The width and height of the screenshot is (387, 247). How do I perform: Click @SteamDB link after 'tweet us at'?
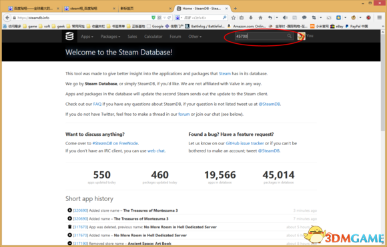(x=270, y=104)
